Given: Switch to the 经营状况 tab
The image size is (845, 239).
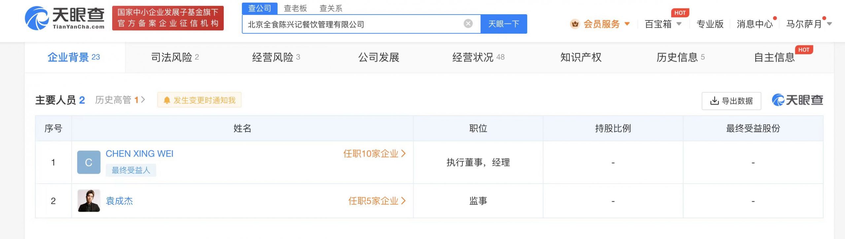Looking at the screenshot, I should click(478, 57).
